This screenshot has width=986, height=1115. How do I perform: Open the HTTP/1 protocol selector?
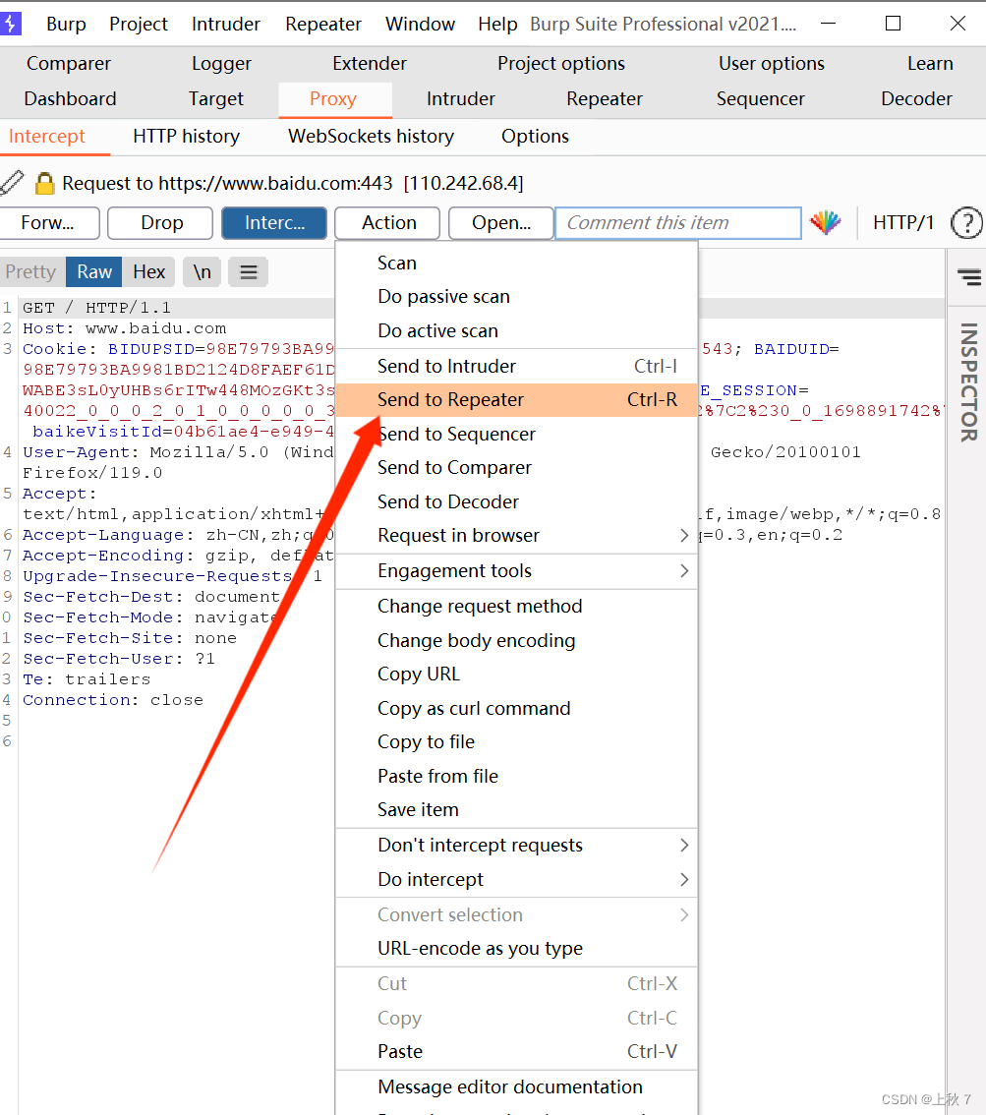[x=902, y=223]
